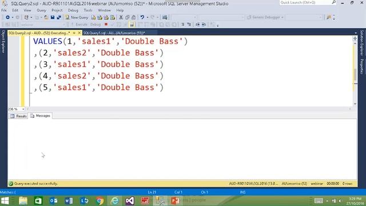Click the editor vertical scrollbar thumb
366x206 pixels.
point(355,74)
